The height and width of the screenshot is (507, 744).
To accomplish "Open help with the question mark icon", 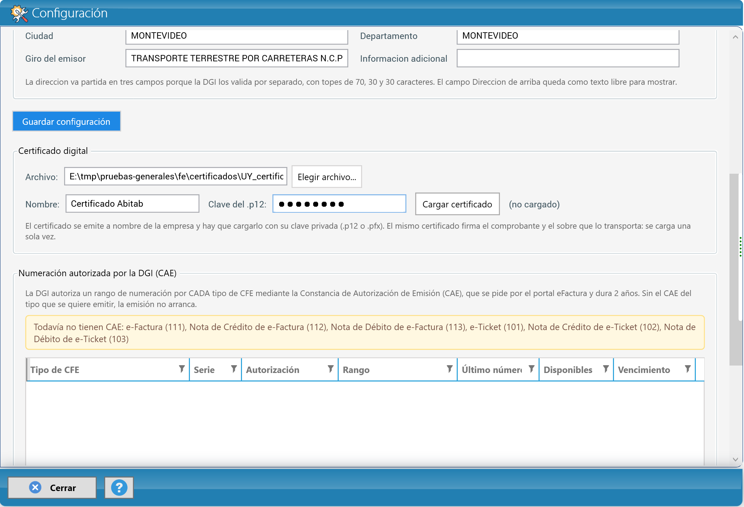I will click(119, 488).
